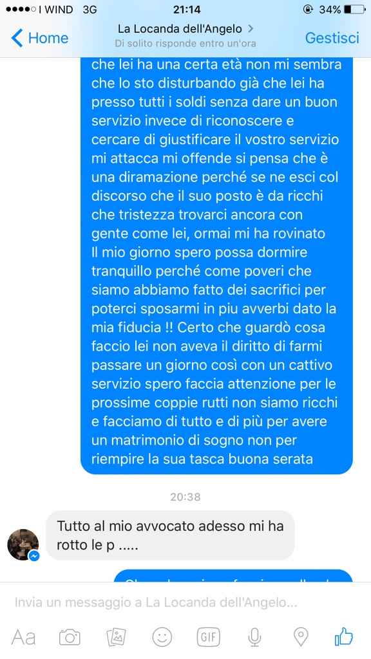Tap the sender's profile picture
The width and height of the screenshot is (371, 659).
(23, 544)
